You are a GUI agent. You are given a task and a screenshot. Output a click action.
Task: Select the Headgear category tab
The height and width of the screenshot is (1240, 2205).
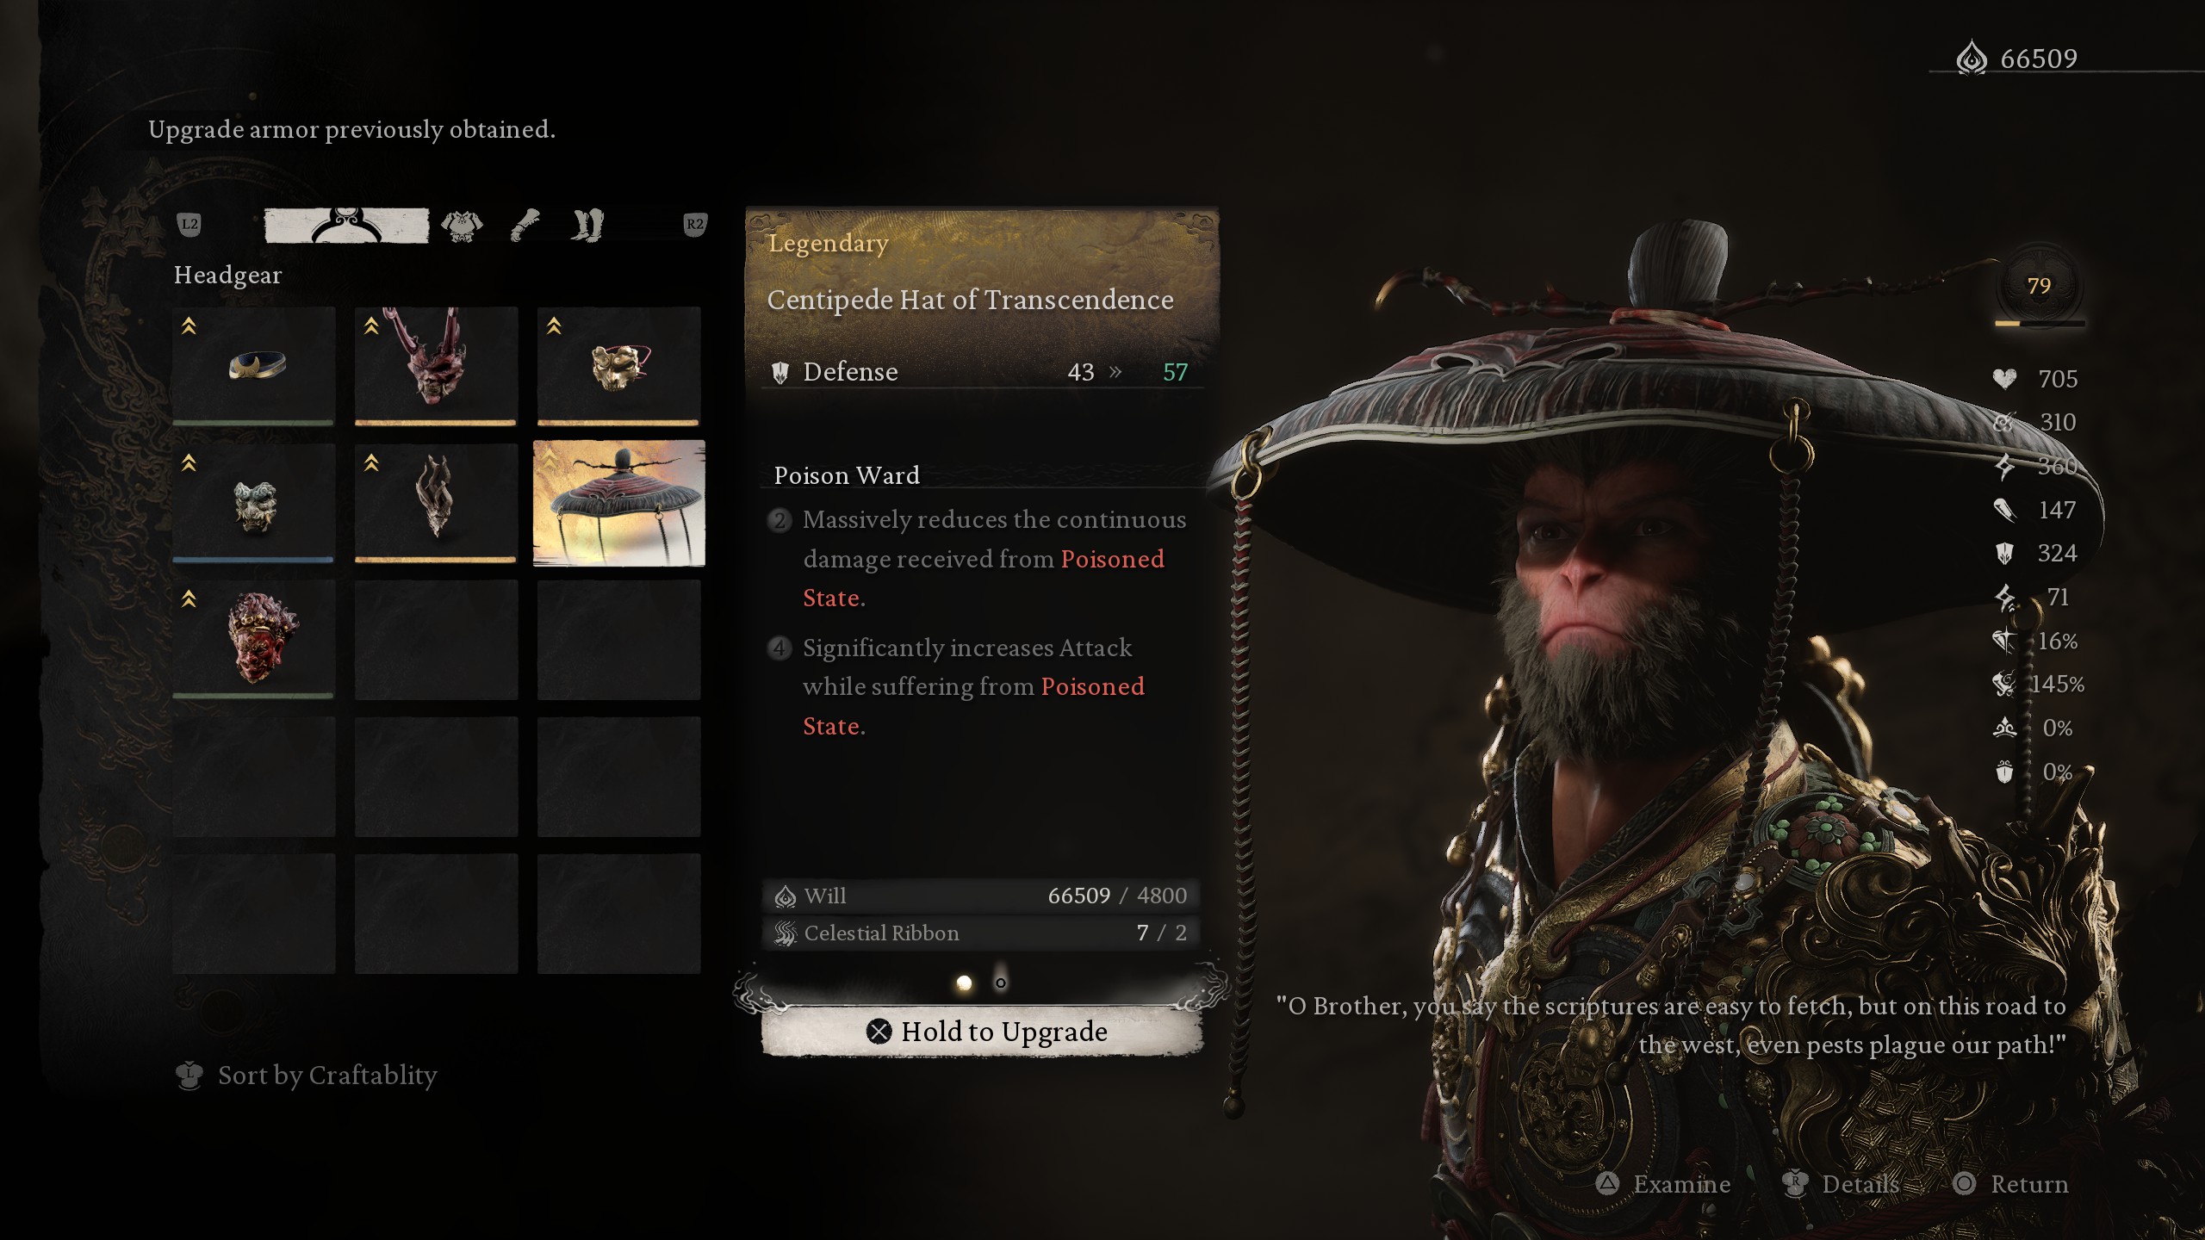point(346,226)
